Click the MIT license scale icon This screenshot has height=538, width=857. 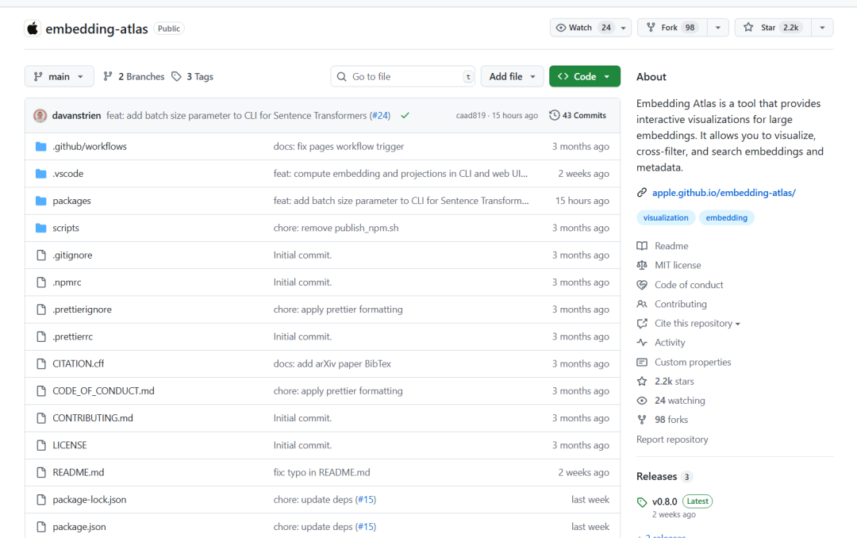641,265
